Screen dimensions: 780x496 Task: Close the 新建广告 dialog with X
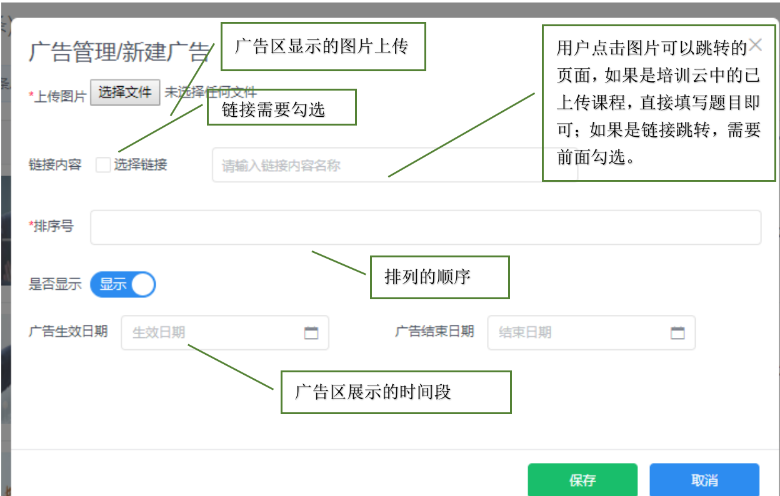click(x=756, y=45)
